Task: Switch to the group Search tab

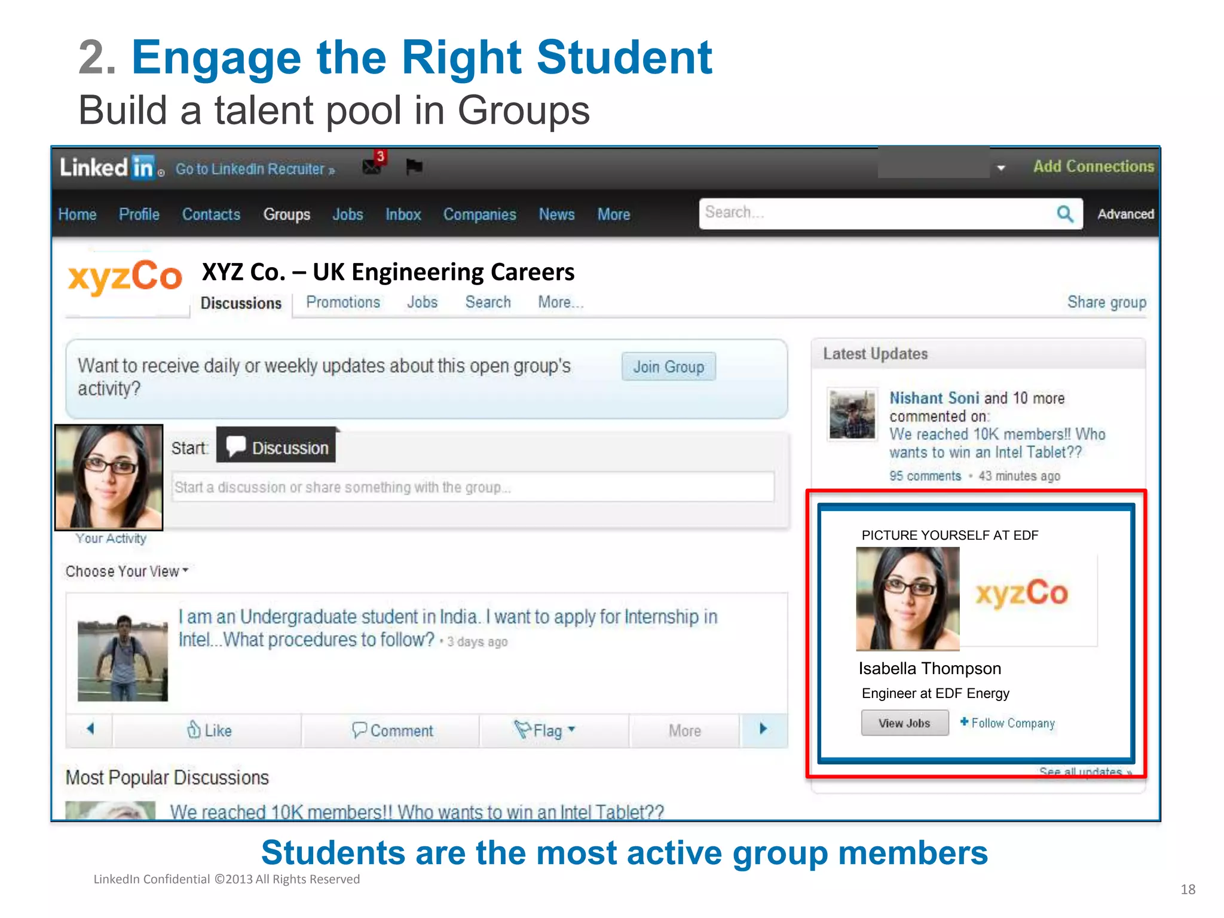Action: [488, 302]
